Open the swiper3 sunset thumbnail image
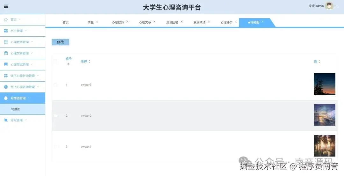This screenshot has height=176, width=344. point(325,84)
